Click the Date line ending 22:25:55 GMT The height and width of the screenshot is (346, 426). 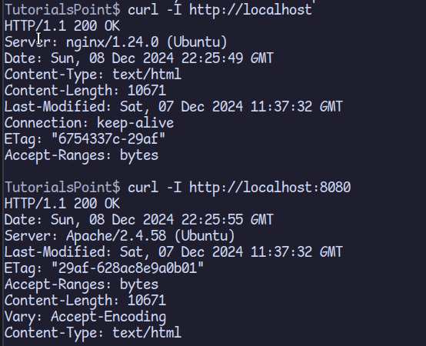click(x=139, y=220)
